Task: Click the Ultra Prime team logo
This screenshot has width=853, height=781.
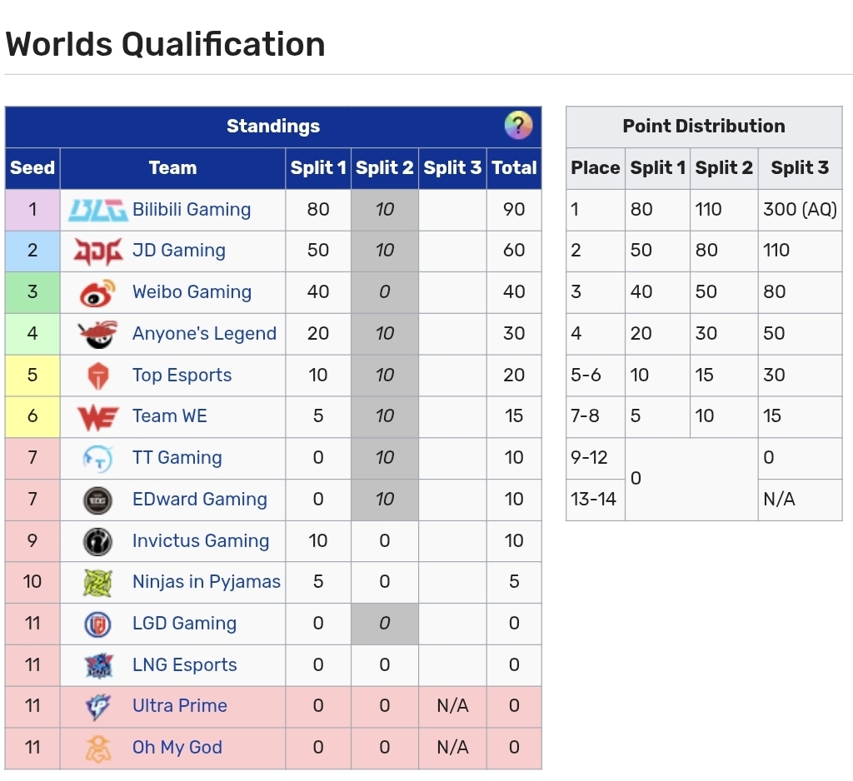Action: [98, 707]
